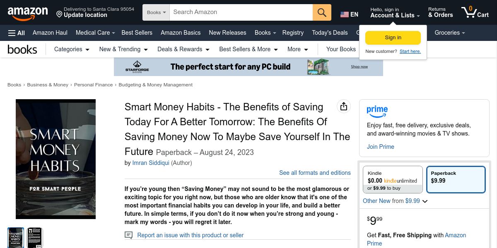The width and height of the screenshot is (497, 248).
Task: Open the cart icon
Action: tap(475, 12)
